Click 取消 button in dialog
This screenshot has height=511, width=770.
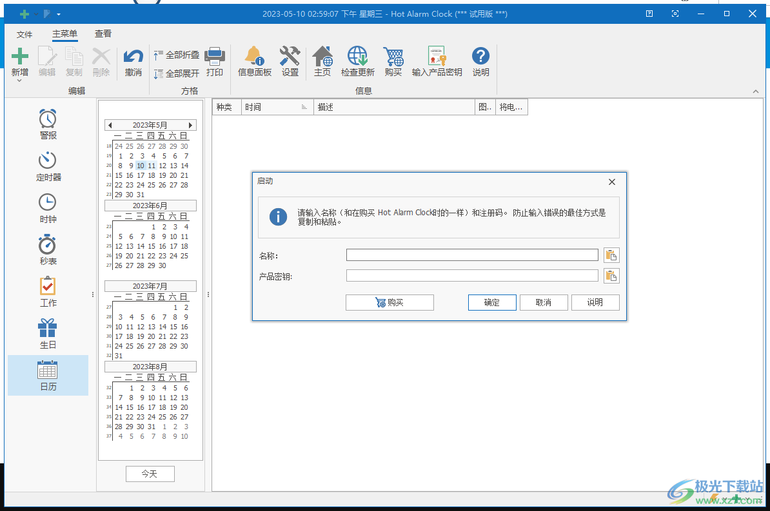(x=544, y=302)
